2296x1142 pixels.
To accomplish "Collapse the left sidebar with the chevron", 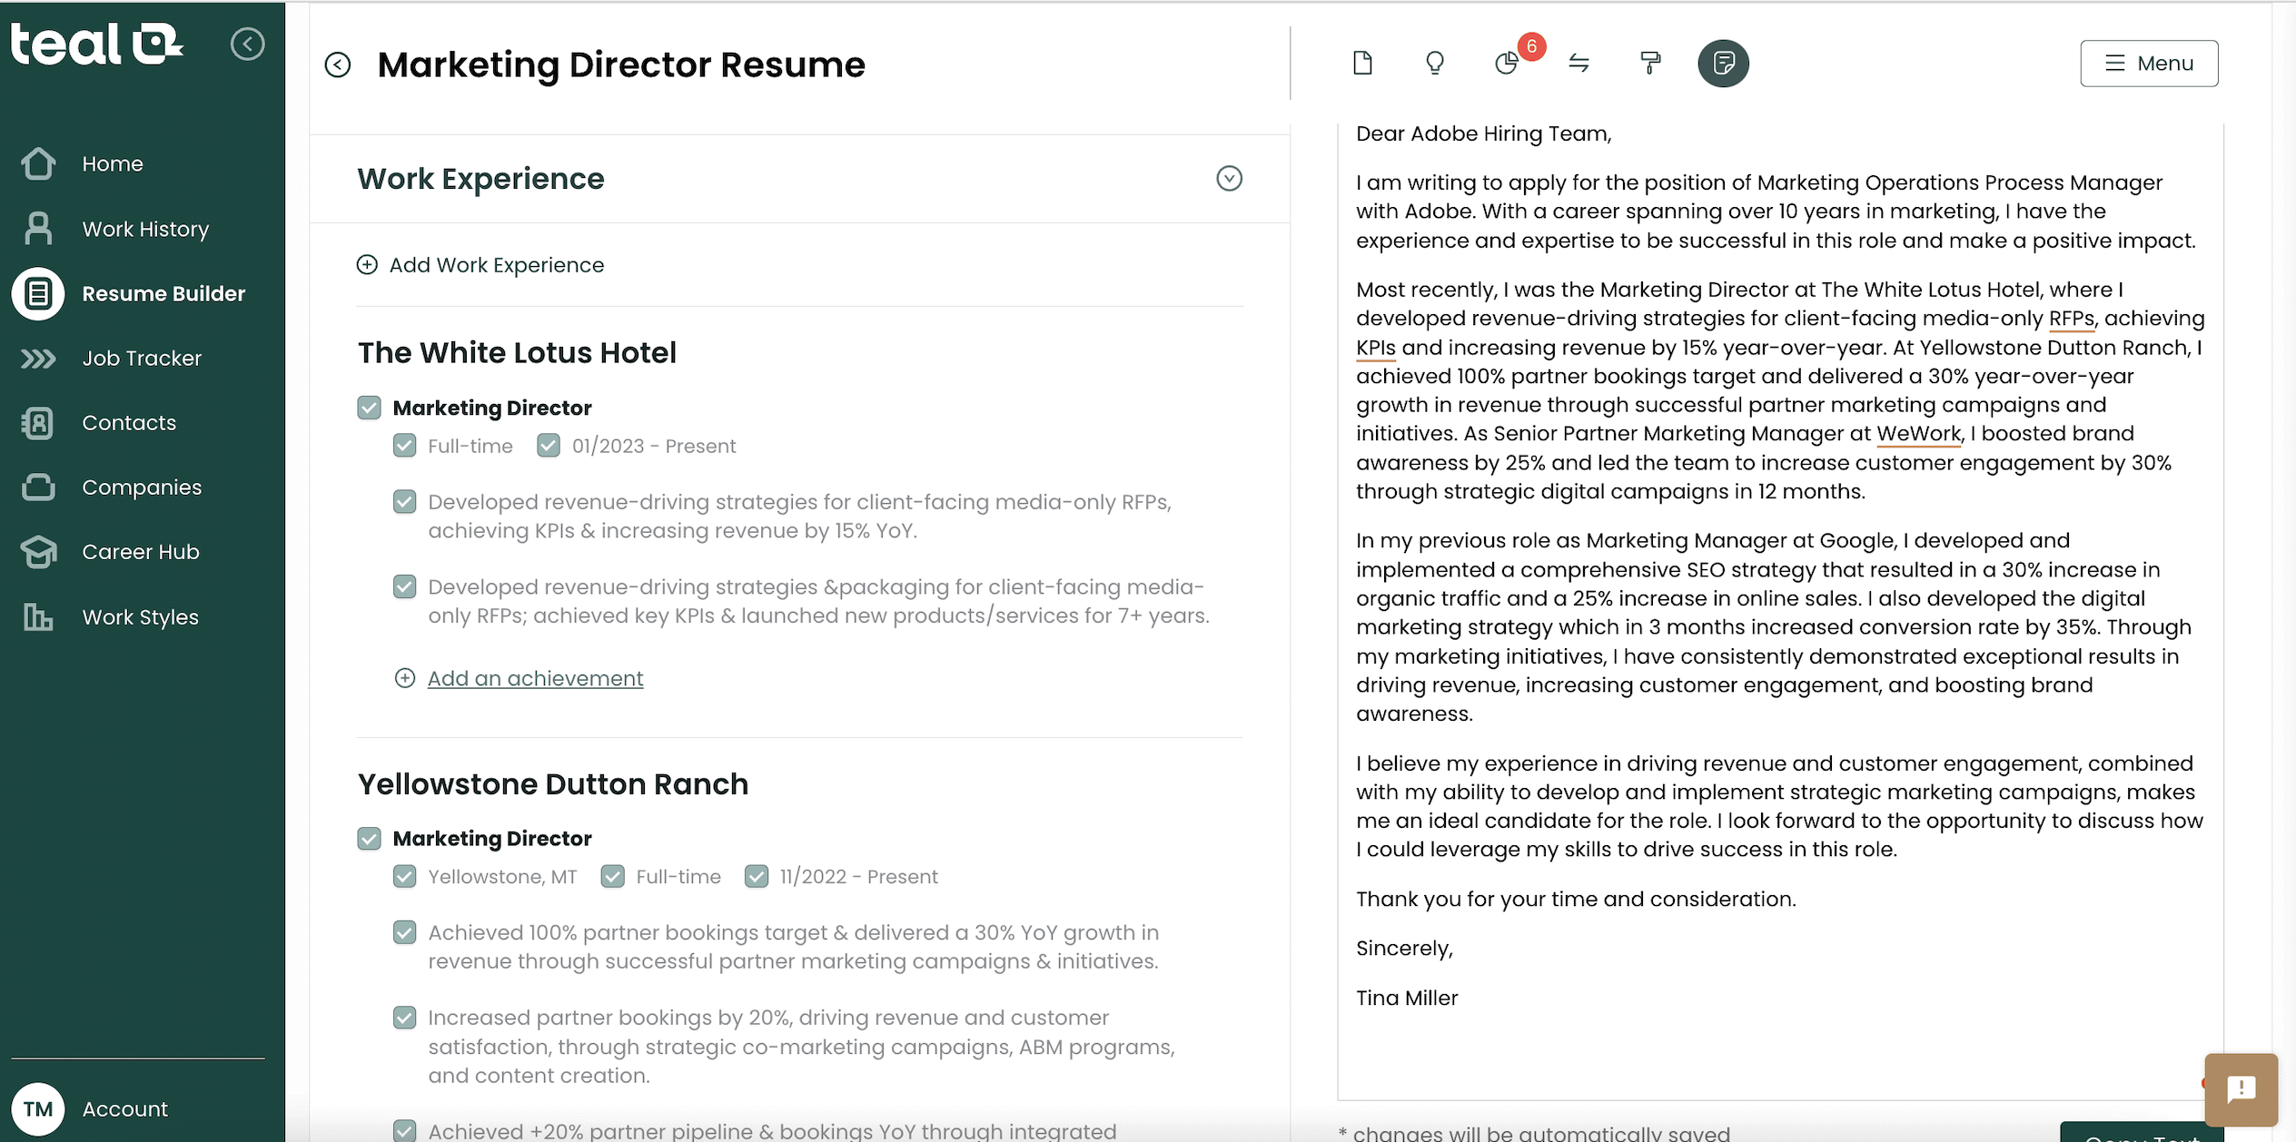I will 248,44.
